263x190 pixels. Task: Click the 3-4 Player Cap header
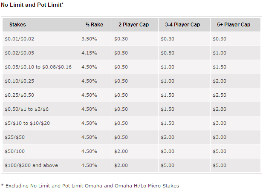click(182, 25)
